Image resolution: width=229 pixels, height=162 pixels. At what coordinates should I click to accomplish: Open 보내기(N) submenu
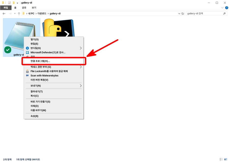coord(54,86)
